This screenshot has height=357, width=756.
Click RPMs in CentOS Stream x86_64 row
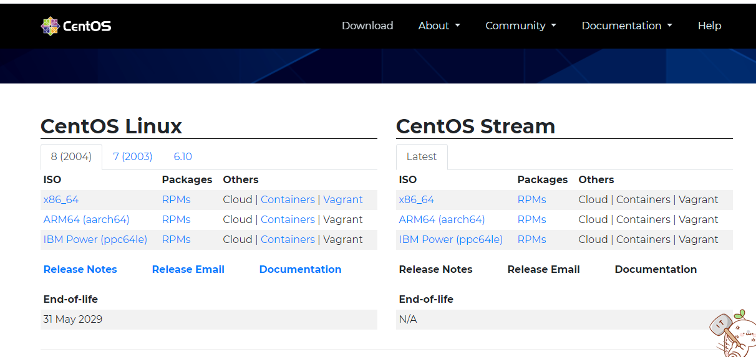531,199
